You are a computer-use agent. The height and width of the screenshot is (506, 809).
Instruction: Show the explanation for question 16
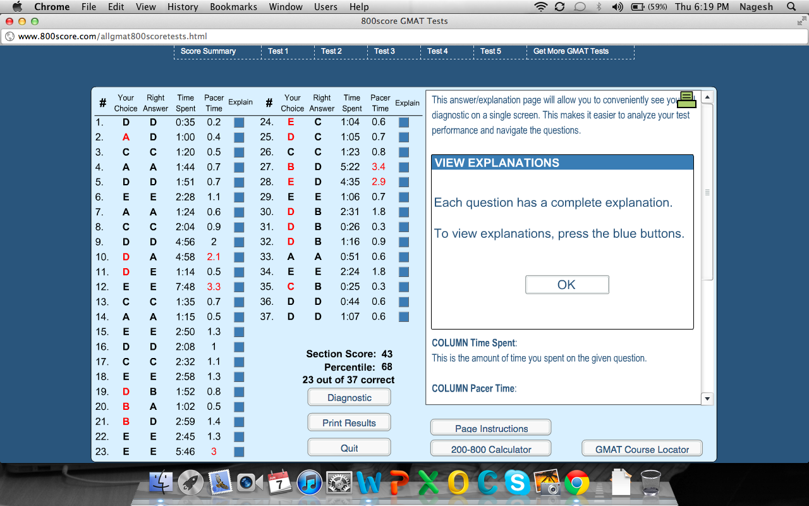pyautogui.click(x=239, y=347)
